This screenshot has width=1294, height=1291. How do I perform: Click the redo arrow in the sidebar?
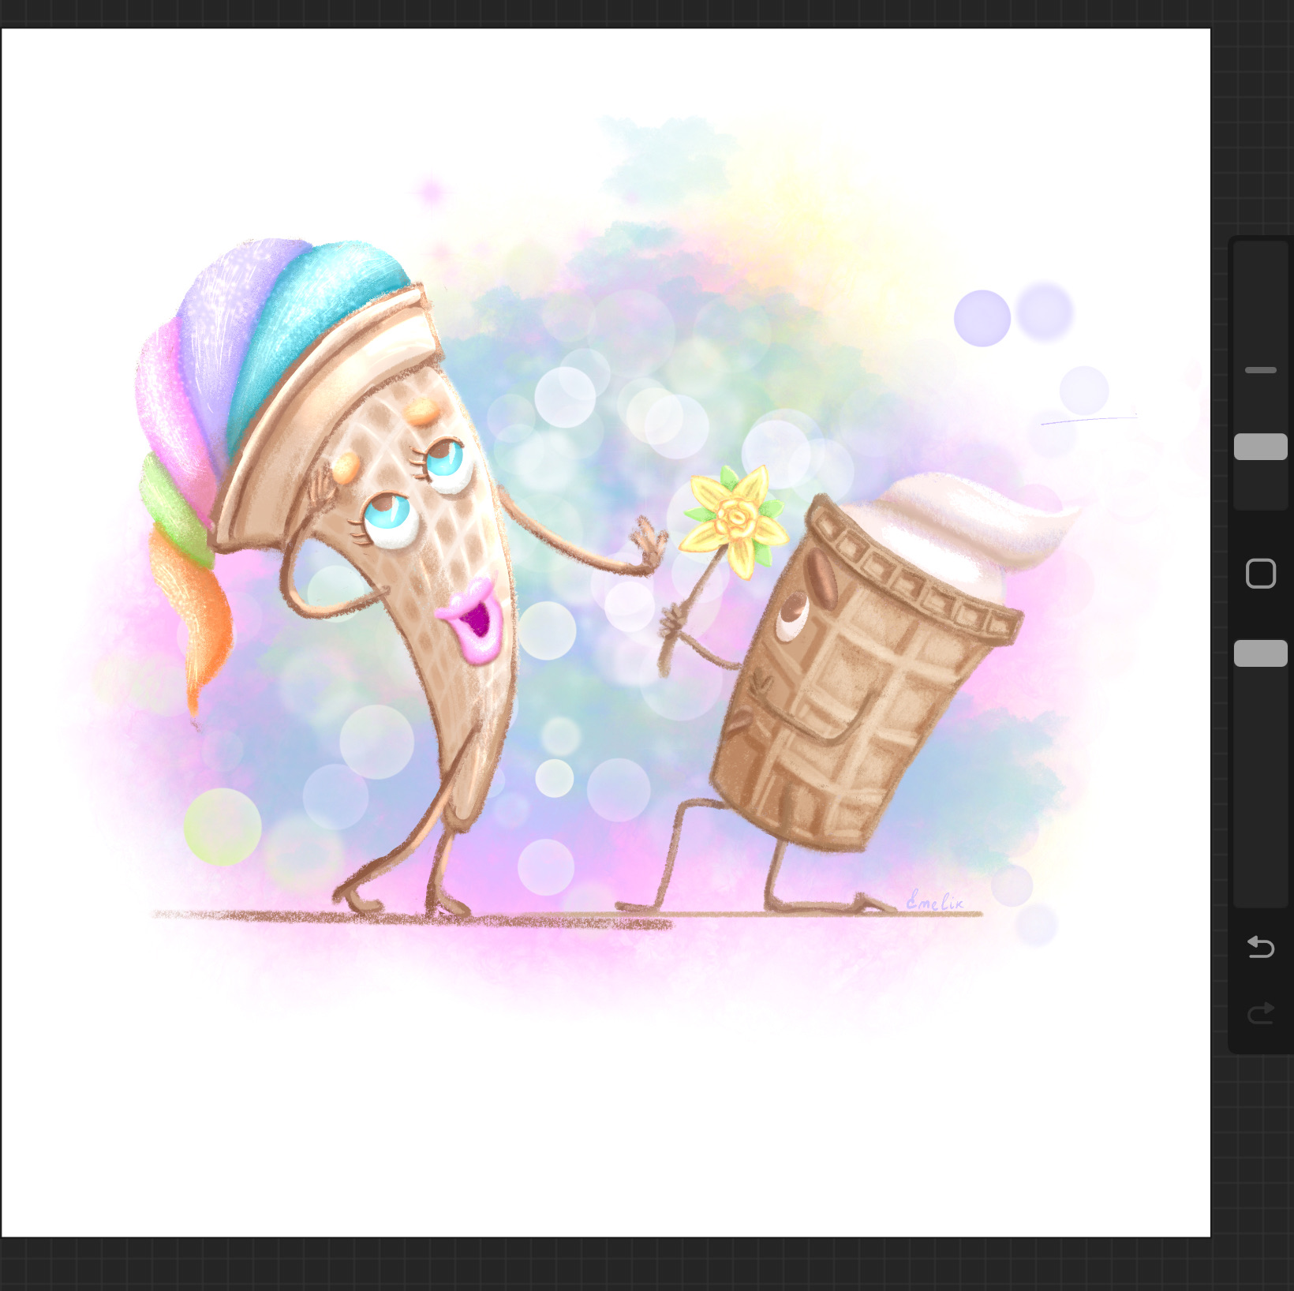1260,1012
